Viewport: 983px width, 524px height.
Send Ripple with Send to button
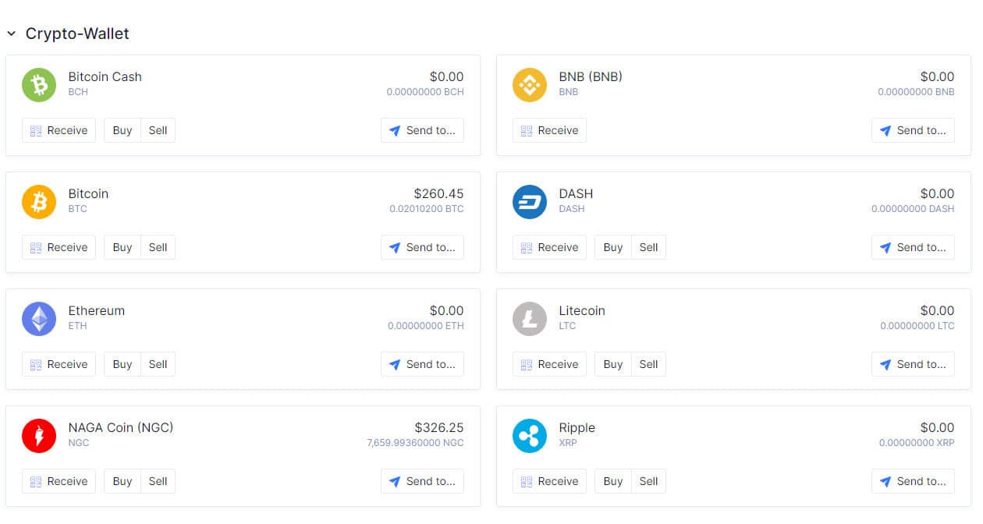tap(913, 481)
